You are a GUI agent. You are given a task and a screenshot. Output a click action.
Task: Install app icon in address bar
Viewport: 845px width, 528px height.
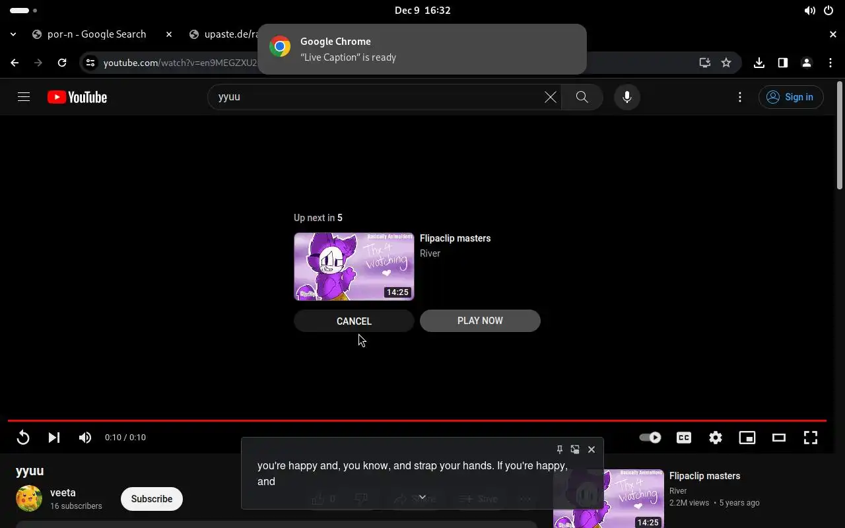tap(705, 63)
